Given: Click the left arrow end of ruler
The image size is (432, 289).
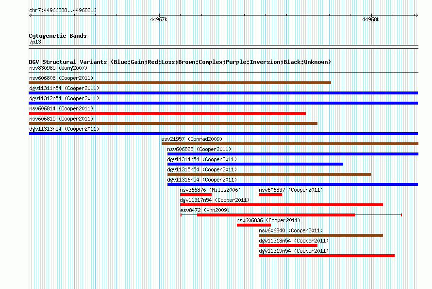Looking at the screenshot, I should [x=31, y=15].
